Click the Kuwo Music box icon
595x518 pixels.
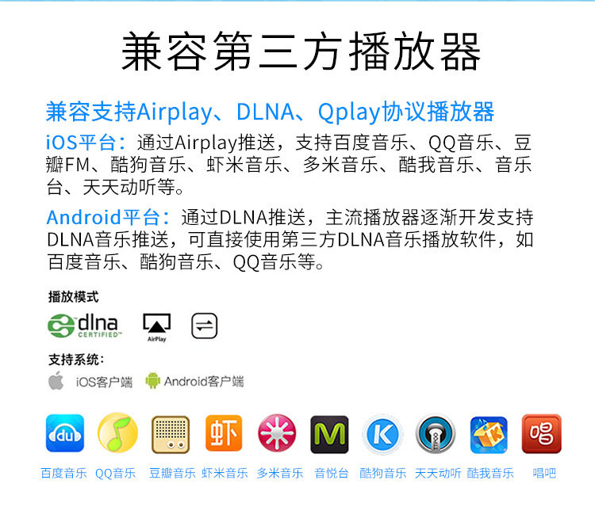click(x=489, y=435)
